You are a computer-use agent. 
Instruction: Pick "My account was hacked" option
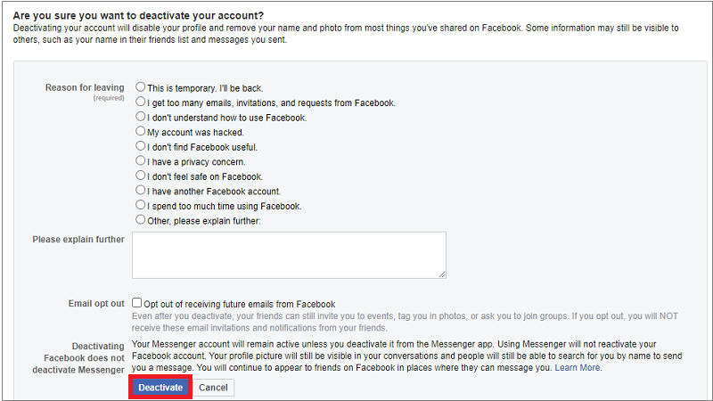pos(141,131)
